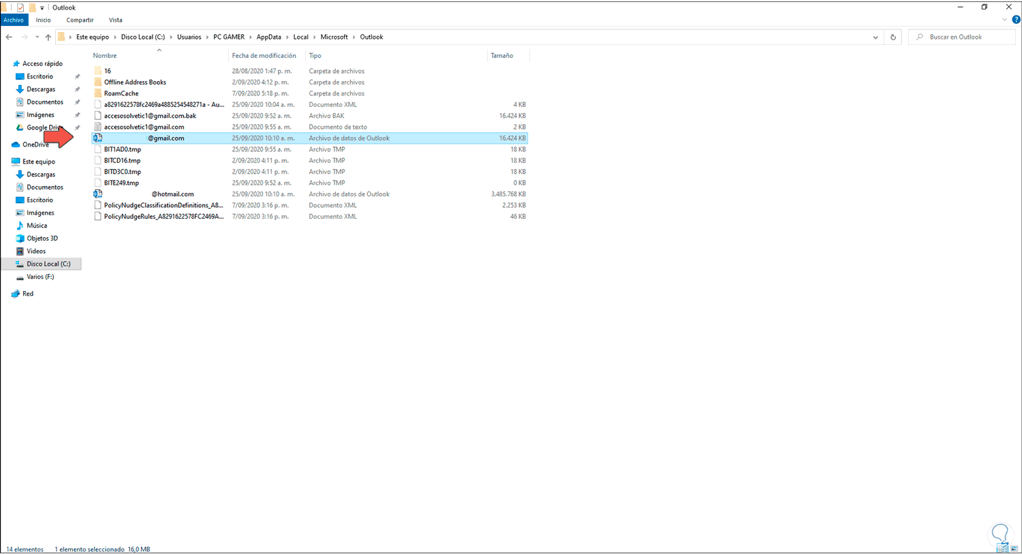The height and width of the screenshot is (554, 1022).
Task: Click the '14 elementos' status bar text
Action: [25, 549]
